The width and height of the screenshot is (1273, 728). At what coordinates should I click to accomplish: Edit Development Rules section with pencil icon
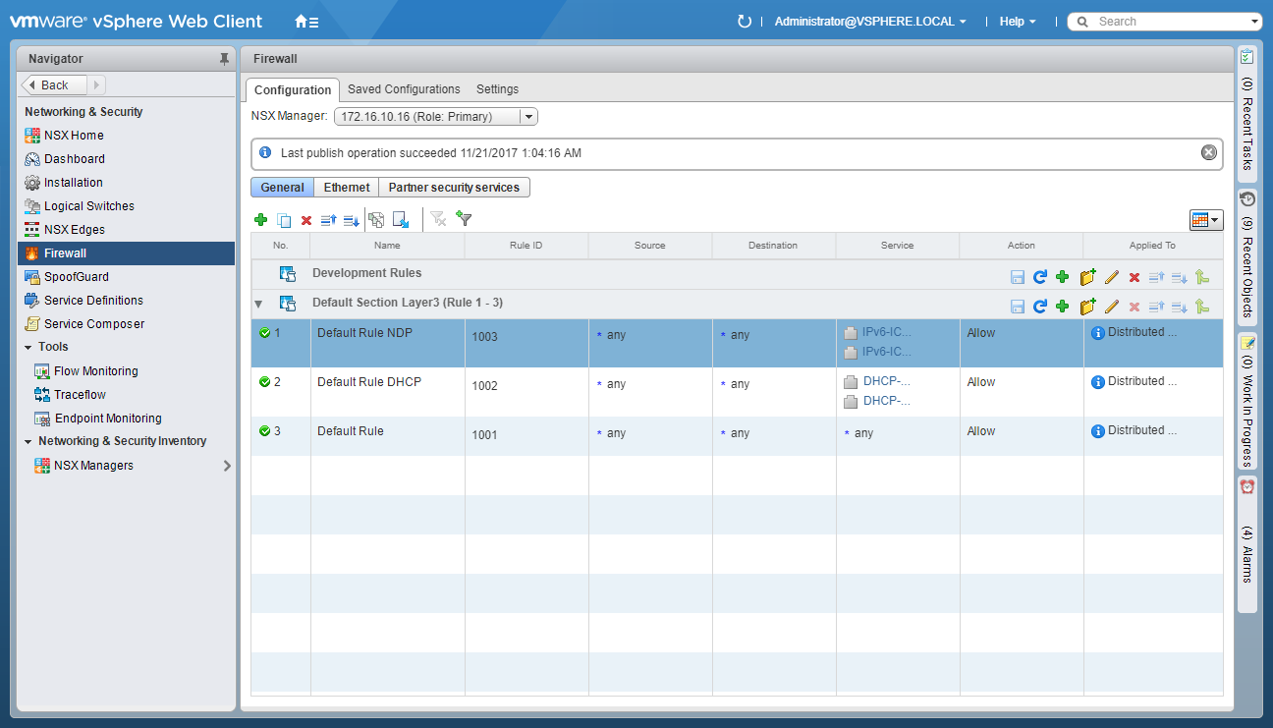tap(1112, 278)
